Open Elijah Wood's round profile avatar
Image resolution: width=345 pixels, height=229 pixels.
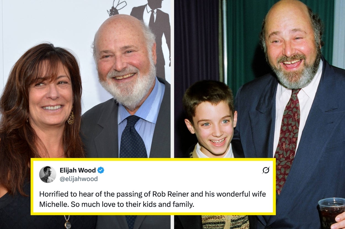point(47,174)
